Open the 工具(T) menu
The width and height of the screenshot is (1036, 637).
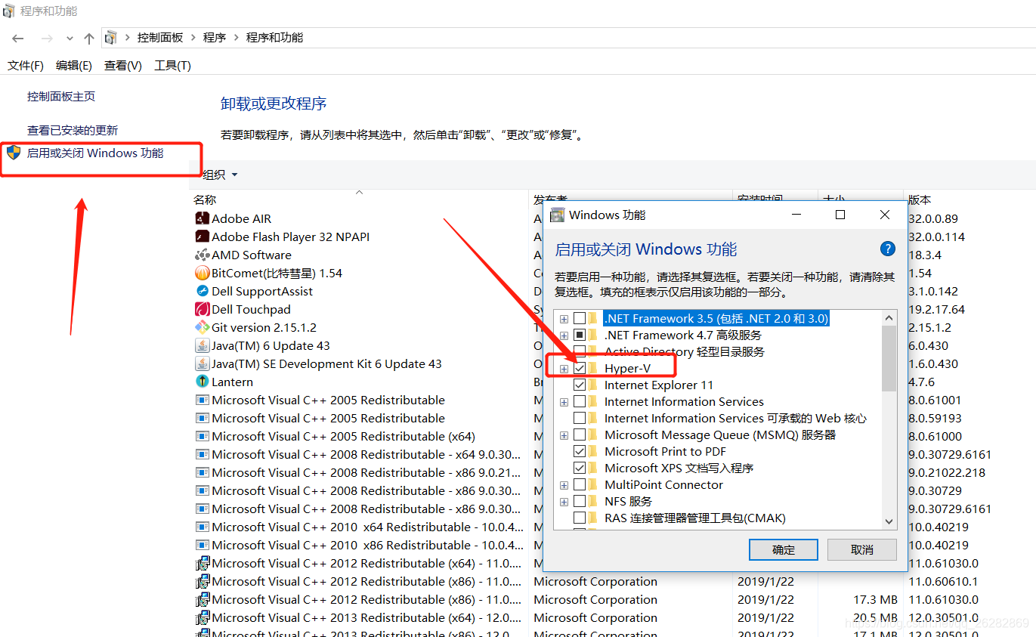point(172,66)
